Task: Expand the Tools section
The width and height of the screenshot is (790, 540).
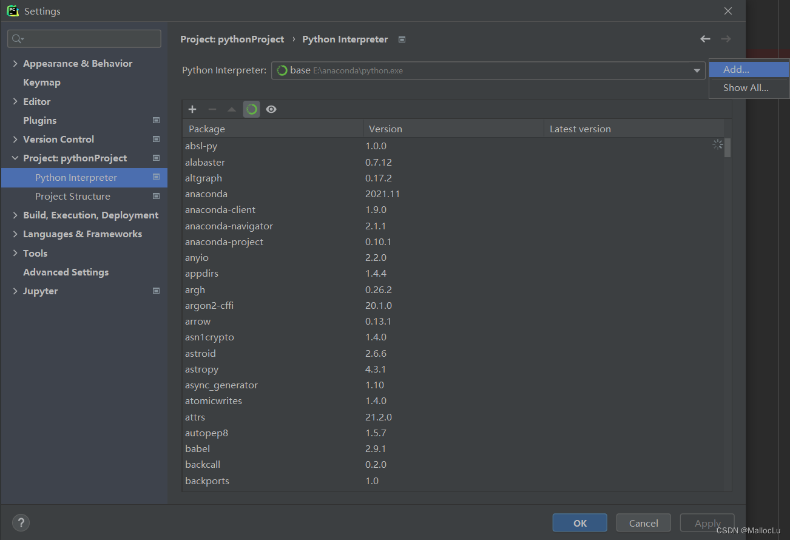Action: pos(15,253)
